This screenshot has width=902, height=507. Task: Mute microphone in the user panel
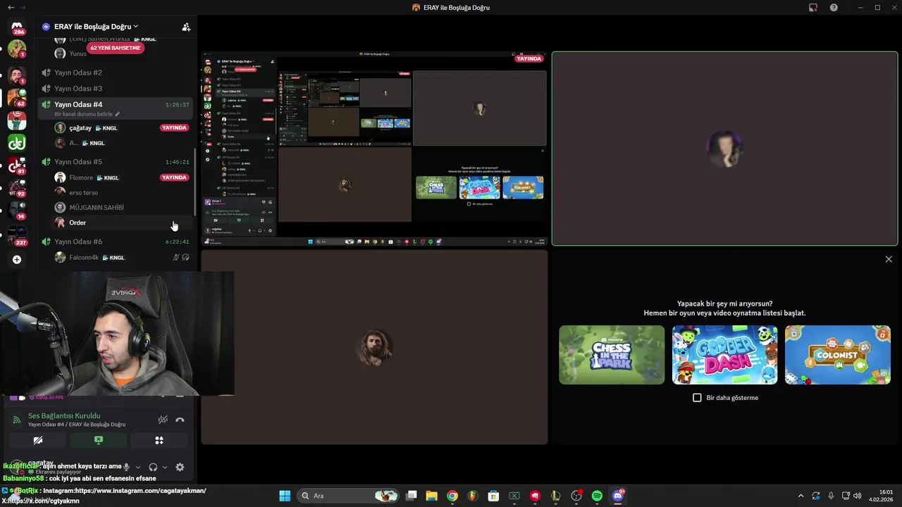[x=127, y=467]
